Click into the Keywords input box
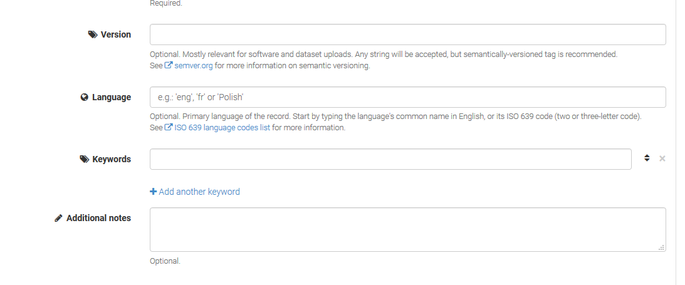Viewport: 685px width, 285px height. pyautogui.click(x=390, y=159)
